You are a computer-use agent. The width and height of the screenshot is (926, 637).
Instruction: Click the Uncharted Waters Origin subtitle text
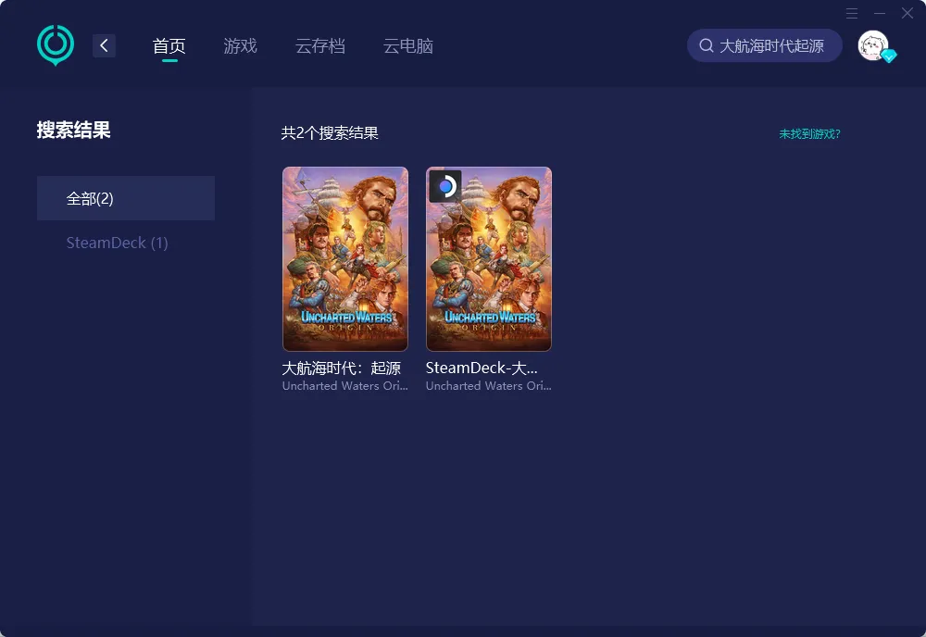(344, 385)
